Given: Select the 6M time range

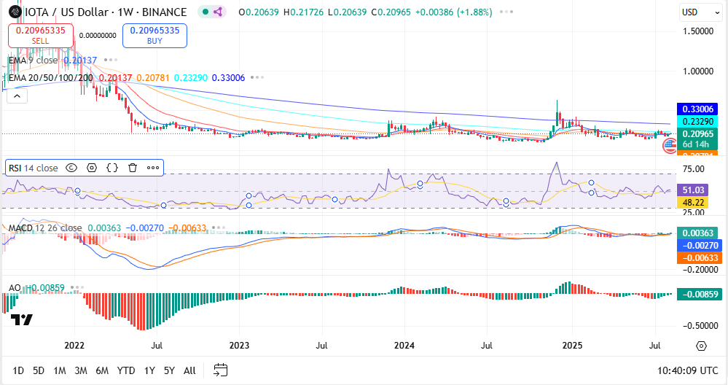Looking at the screenshot, I should click(x=102, y=370).
